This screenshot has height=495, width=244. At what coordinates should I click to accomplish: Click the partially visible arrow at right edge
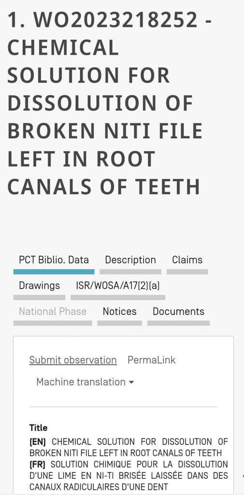(x=243, y=476)
